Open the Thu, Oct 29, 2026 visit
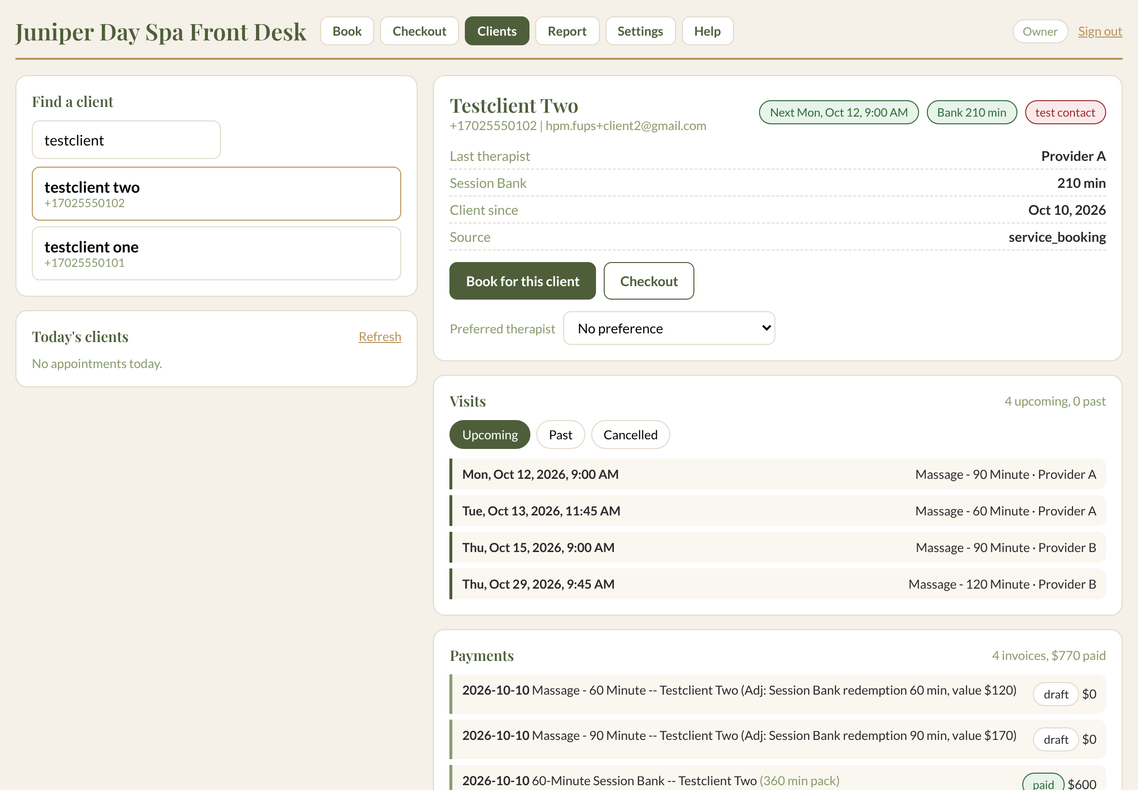1138x790 pixels. pos(777,584)
